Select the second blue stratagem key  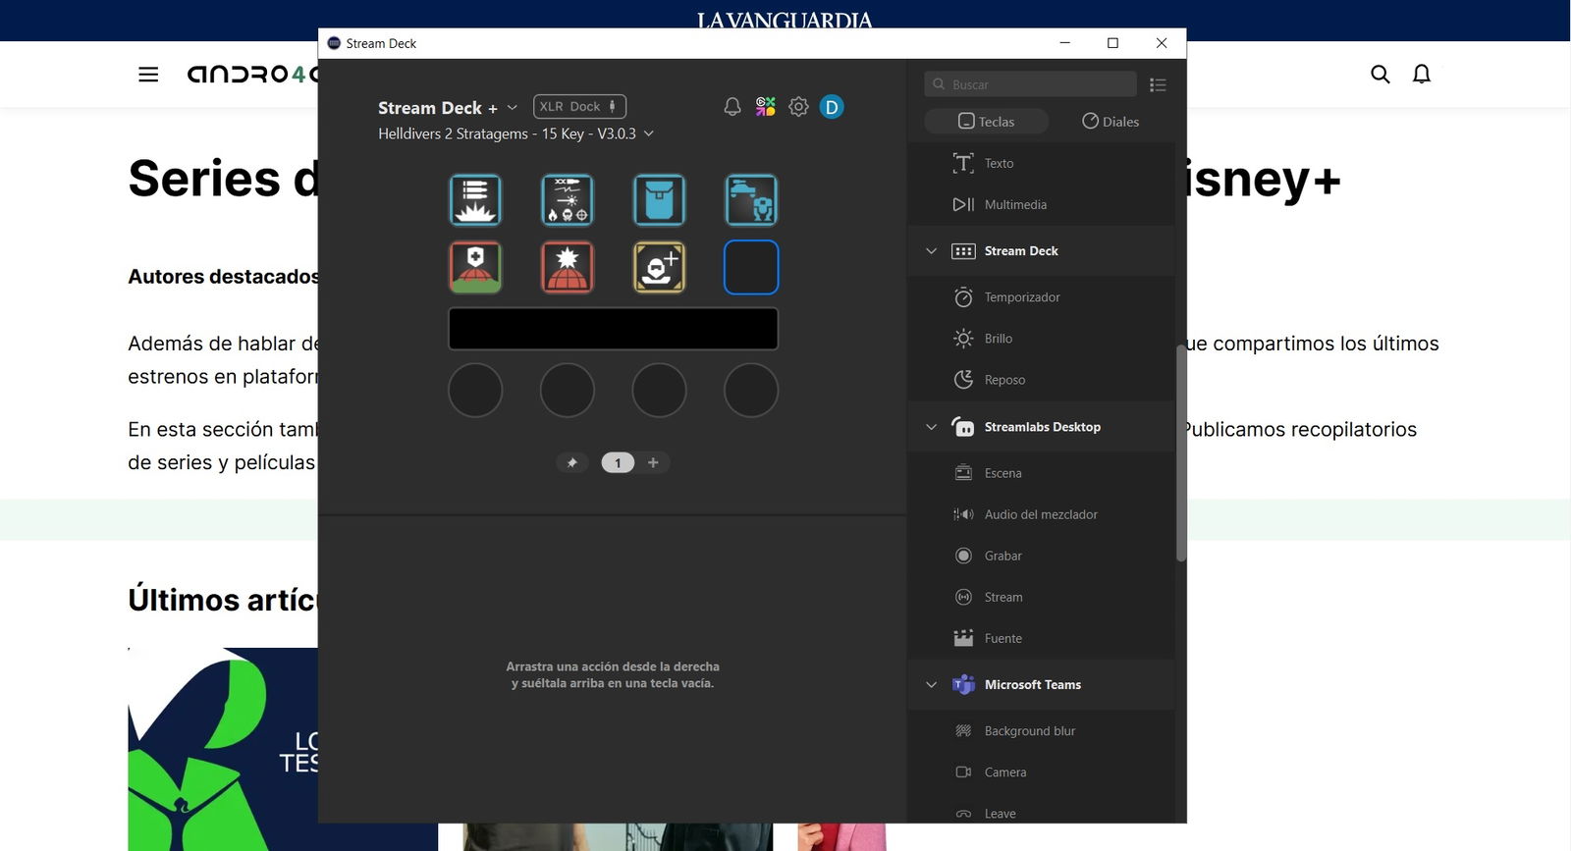pos(568,200)
